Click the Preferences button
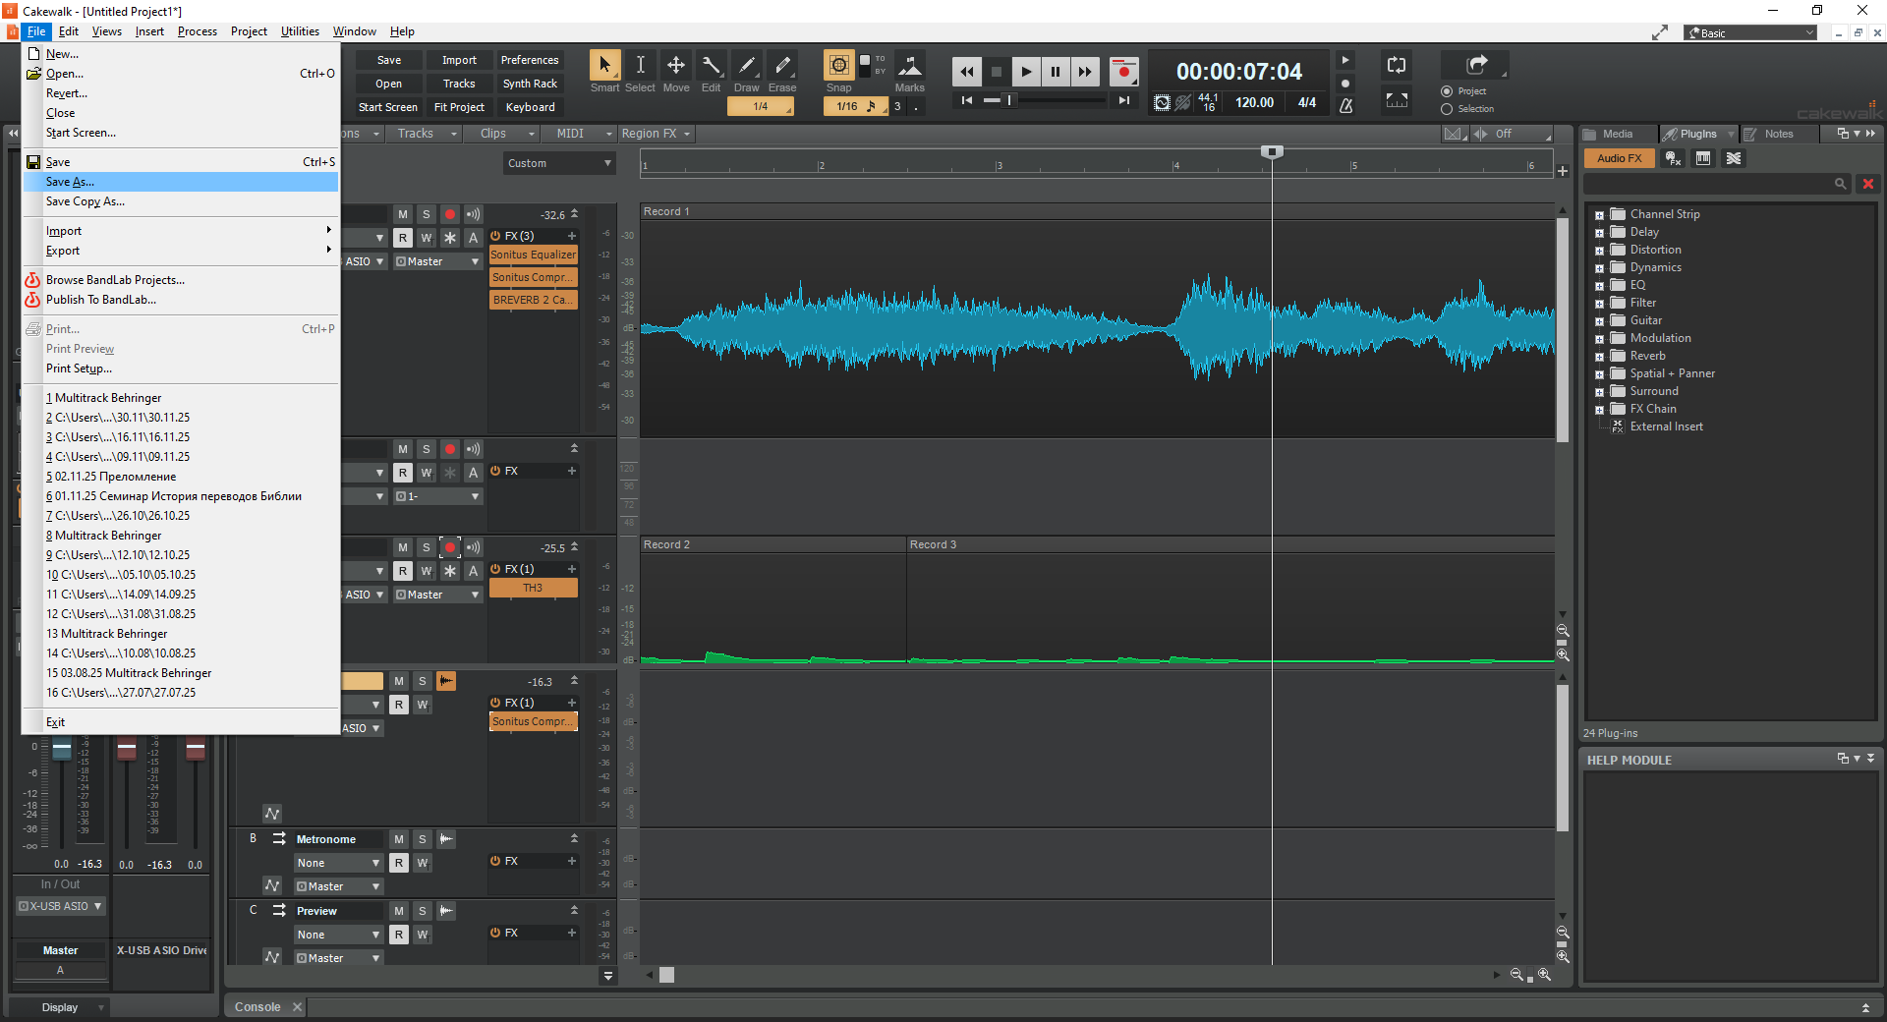The width and height of the screenshot is (1887, 1022). pos(530,60)
